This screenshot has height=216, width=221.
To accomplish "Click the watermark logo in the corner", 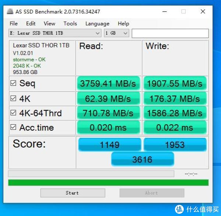I will click(x=179, y=209).
